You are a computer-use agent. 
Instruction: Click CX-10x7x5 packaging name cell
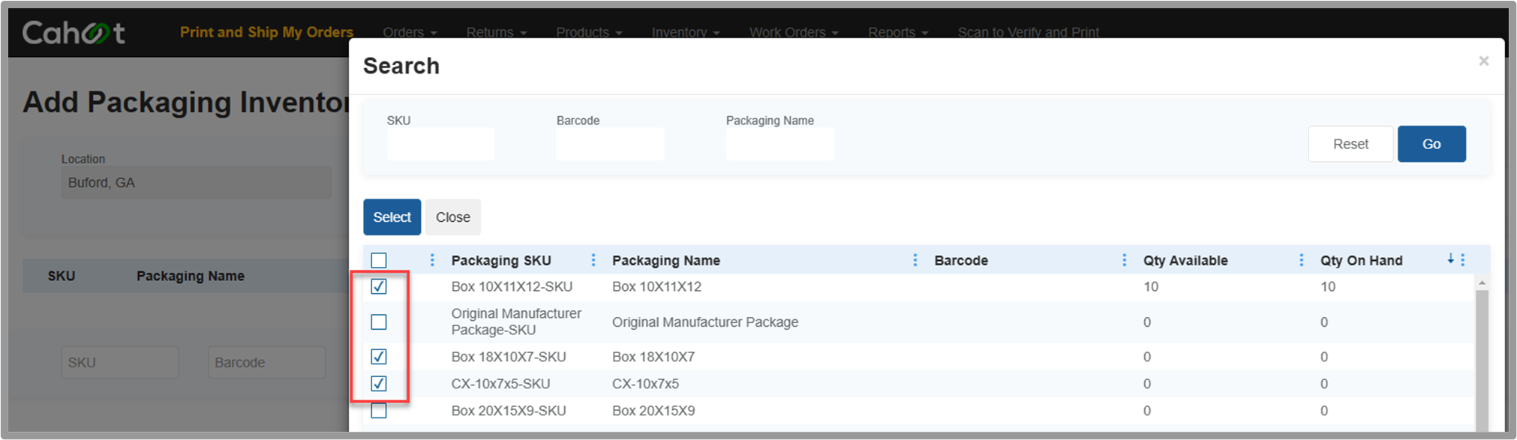point(645,384)
